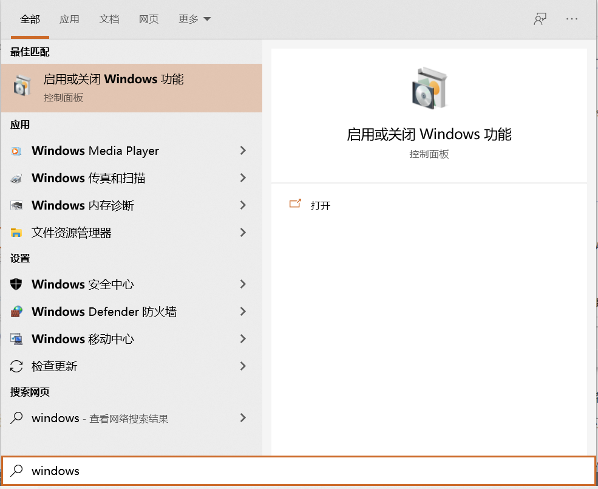Click the large 启用或关闭 Windows 功能 preview icon

(x=429, y=88)
